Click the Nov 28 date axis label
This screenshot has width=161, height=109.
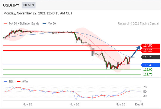point(120,104)
